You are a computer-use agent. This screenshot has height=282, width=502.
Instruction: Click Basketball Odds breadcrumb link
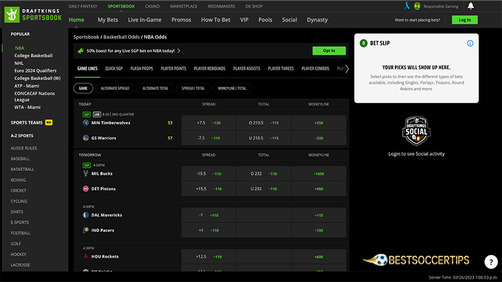tap(121, 37)
